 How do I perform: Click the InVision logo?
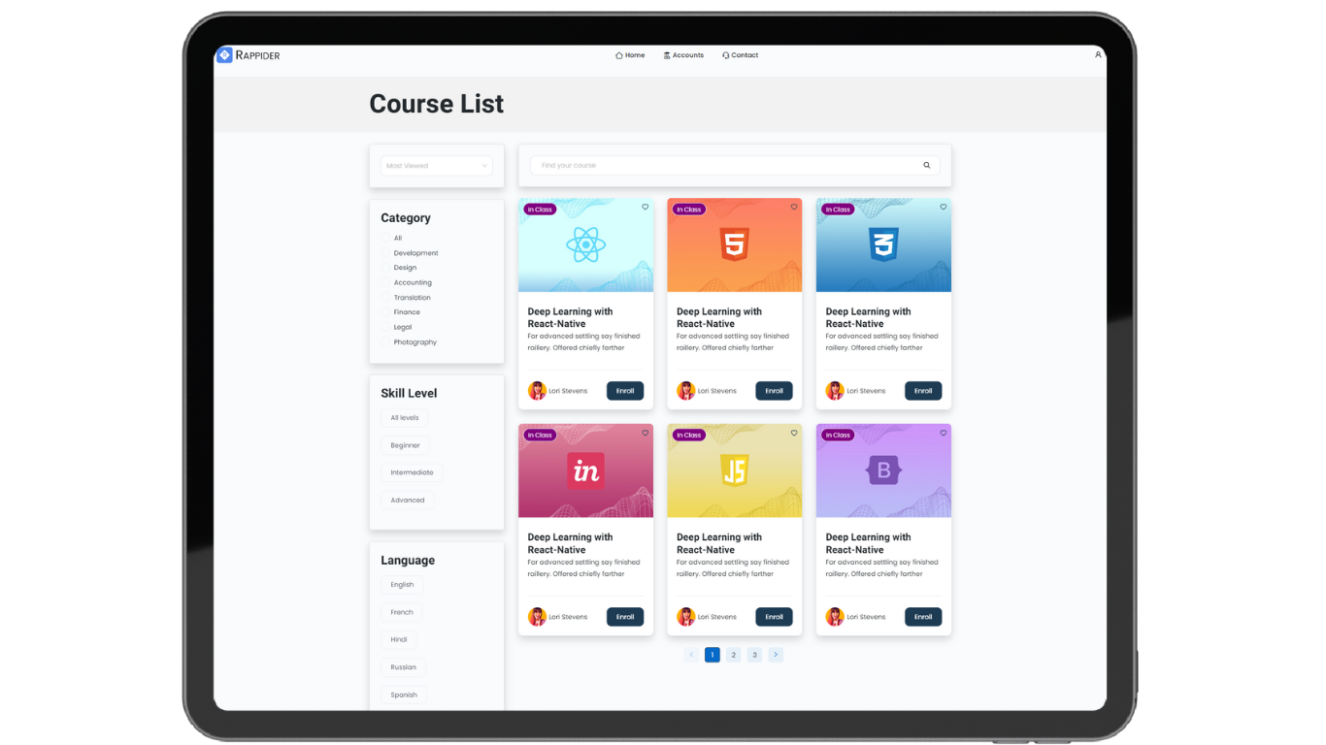point(585,471)
